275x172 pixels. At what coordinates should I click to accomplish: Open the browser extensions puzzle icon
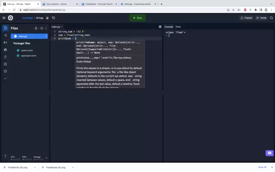tap(256, 10)
